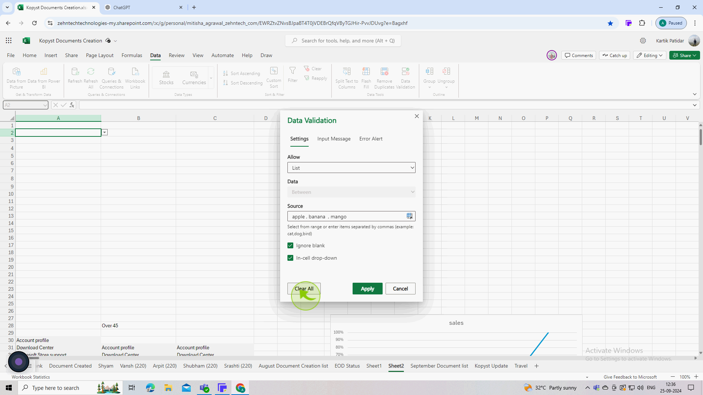703x395 pixels.
Task: Switch to the EOD Status sheet
Action: click(347, 366)
